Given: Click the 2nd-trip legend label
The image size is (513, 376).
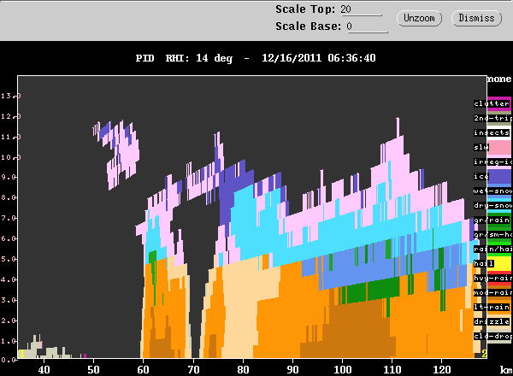Looking at the screenshot, I should pos(492,118).
